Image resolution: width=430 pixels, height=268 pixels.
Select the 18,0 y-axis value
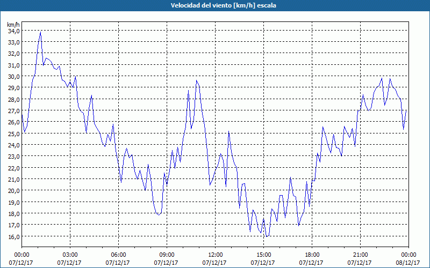(13, 213)
